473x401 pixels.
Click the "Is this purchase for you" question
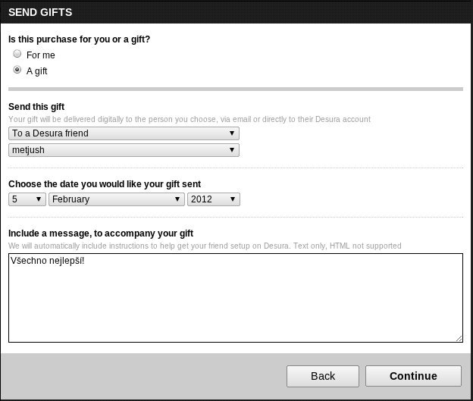79,39
